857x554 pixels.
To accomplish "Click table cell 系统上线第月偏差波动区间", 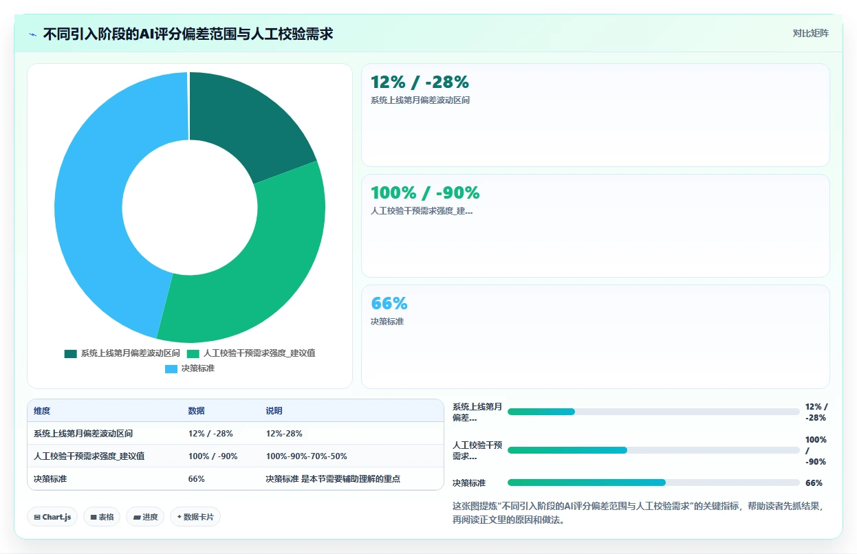I will [x=83, y=434].
